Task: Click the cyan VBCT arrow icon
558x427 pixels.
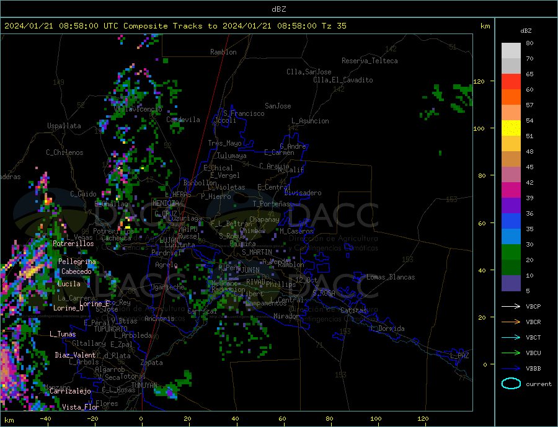Action: tap(511, 337)
